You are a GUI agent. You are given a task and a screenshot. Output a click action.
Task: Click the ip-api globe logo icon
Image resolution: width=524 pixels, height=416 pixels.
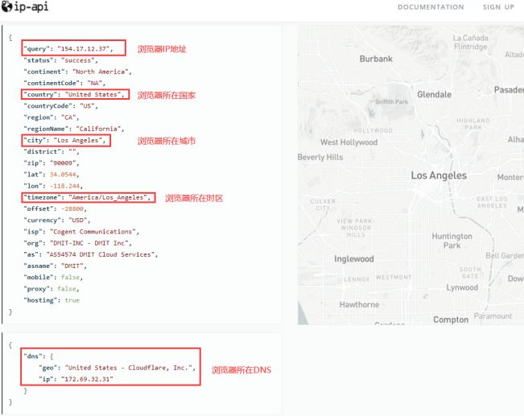click(x=8, y=8)
